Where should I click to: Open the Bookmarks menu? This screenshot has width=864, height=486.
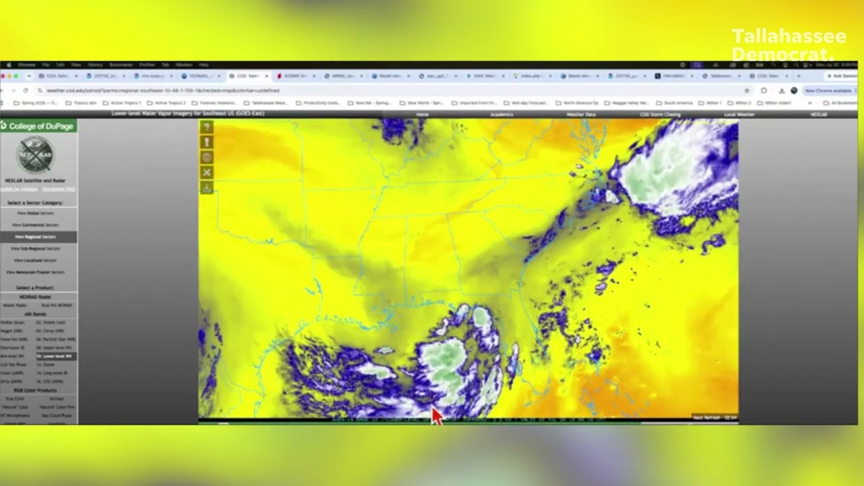(121, 65)
